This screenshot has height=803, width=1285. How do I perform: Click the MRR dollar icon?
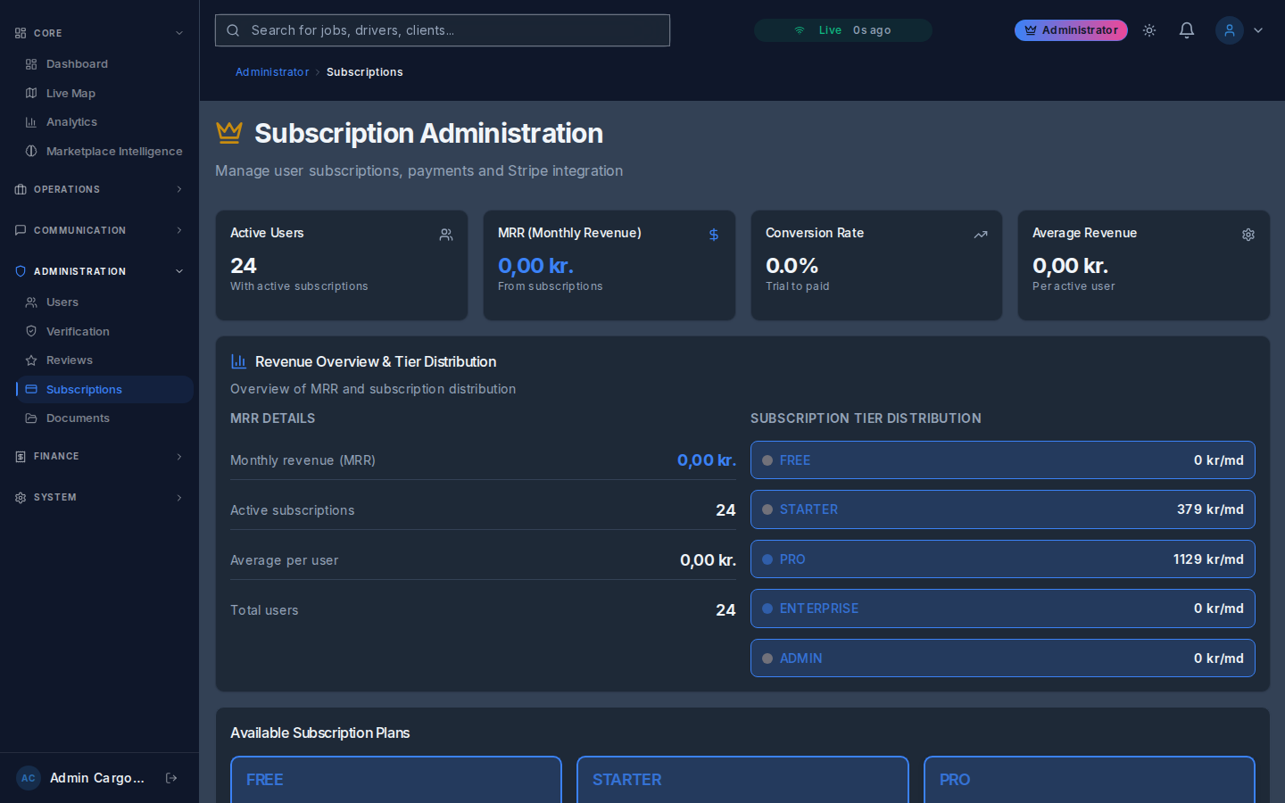(x=713, y=235)
